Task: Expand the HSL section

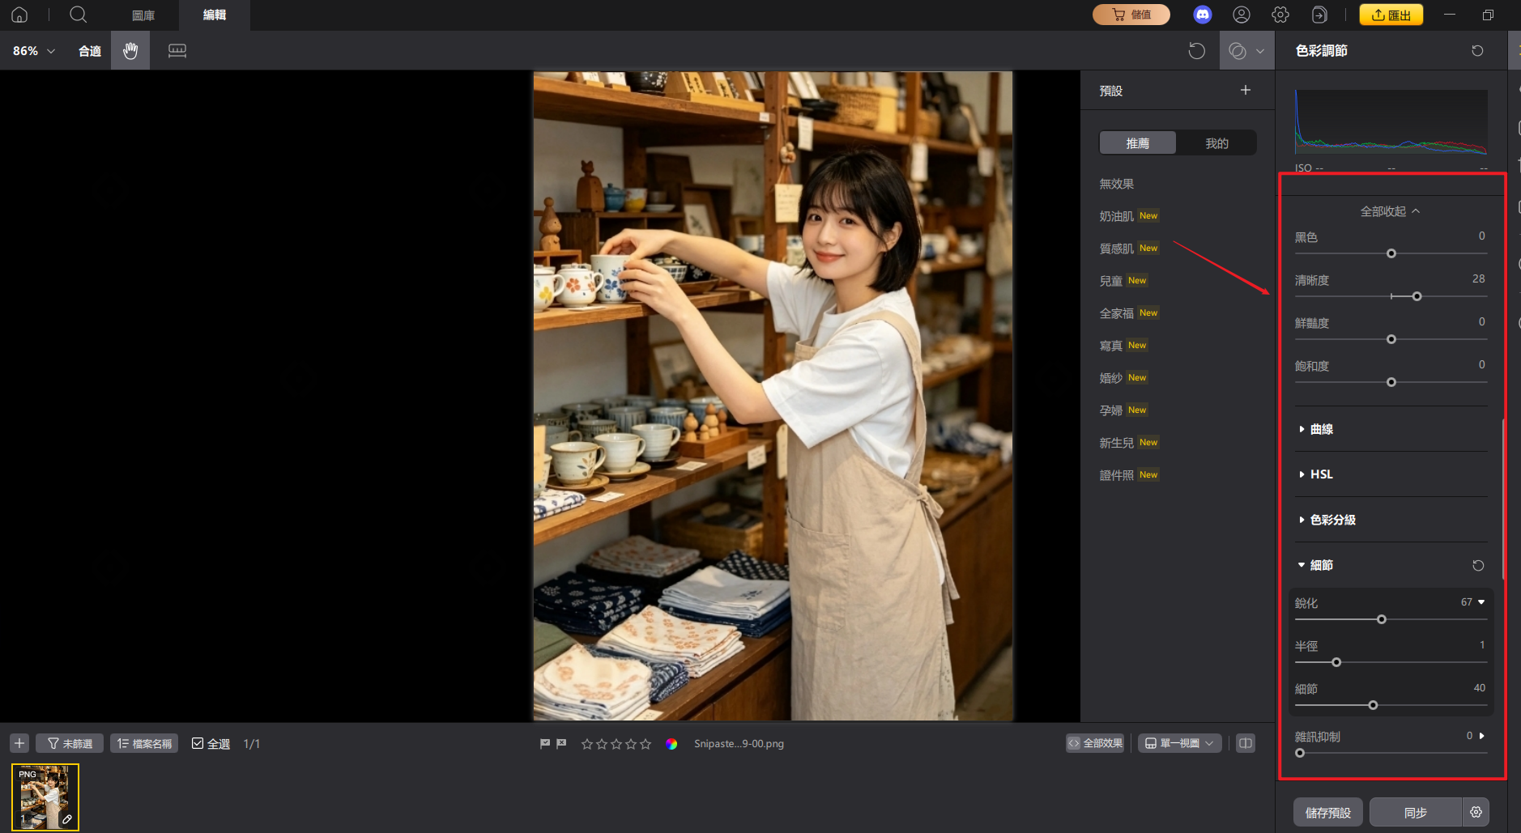Action: pyautogui.click(x=1322, y=474)
